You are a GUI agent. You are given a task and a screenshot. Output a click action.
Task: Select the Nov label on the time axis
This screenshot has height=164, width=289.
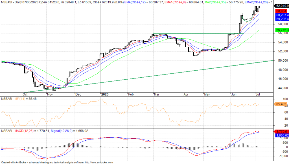[50, 95]
